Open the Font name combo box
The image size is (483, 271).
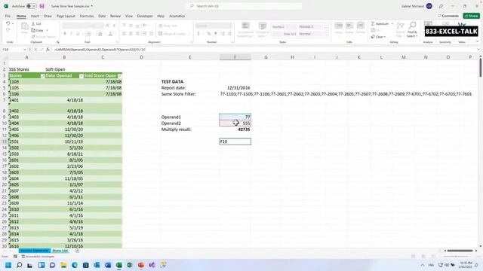coord(78,26)
